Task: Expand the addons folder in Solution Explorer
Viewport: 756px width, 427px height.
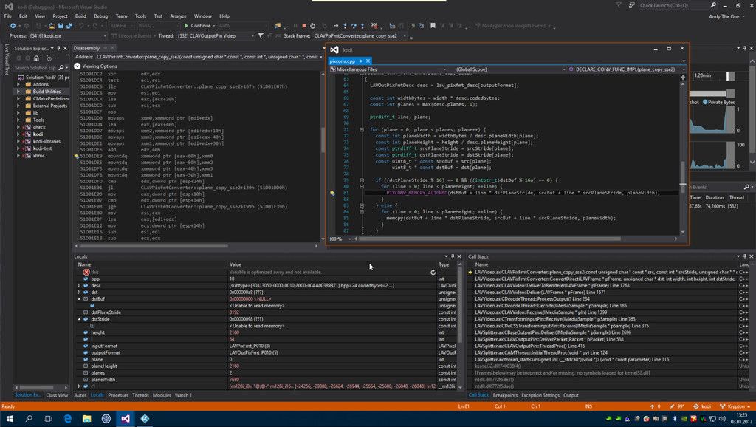Action: pos(18,84)
